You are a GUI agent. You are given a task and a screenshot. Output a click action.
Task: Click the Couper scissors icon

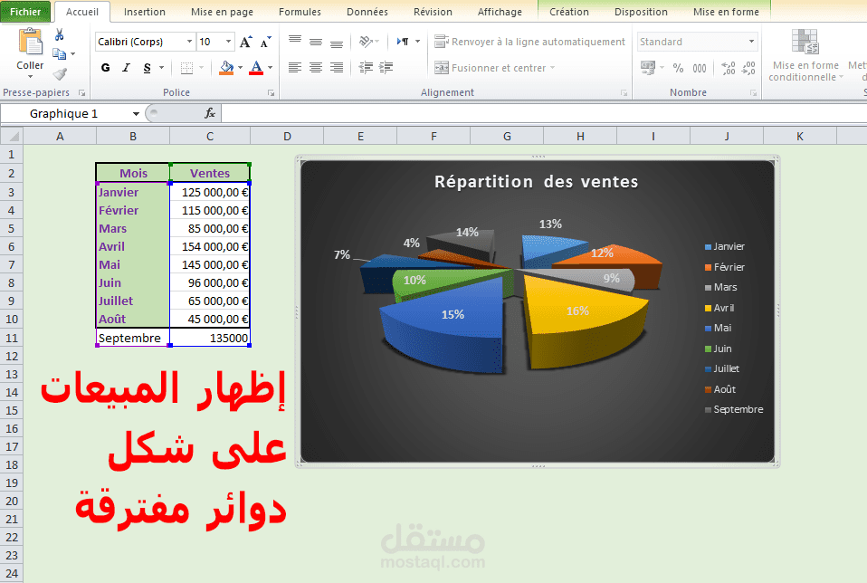tap(59, 34)
